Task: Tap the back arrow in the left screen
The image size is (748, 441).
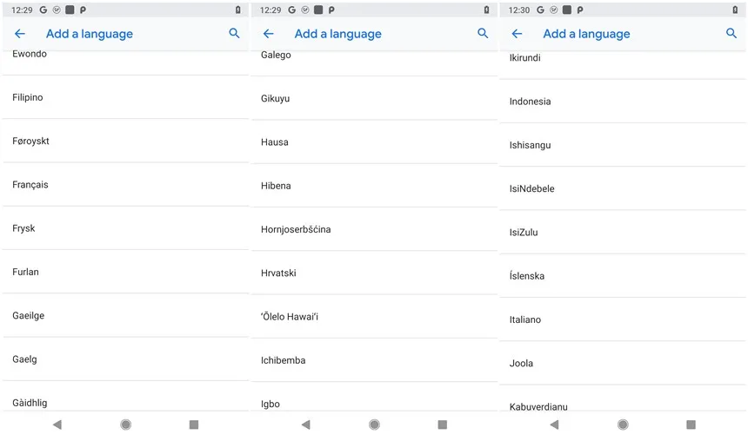Action: click(19, 33)
